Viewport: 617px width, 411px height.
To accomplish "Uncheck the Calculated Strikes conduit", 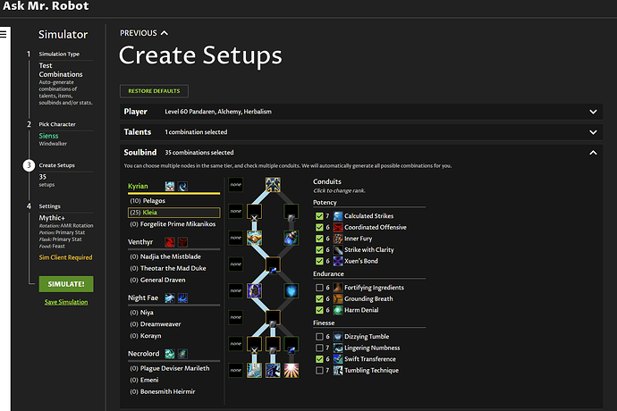I will coord(319,216).
